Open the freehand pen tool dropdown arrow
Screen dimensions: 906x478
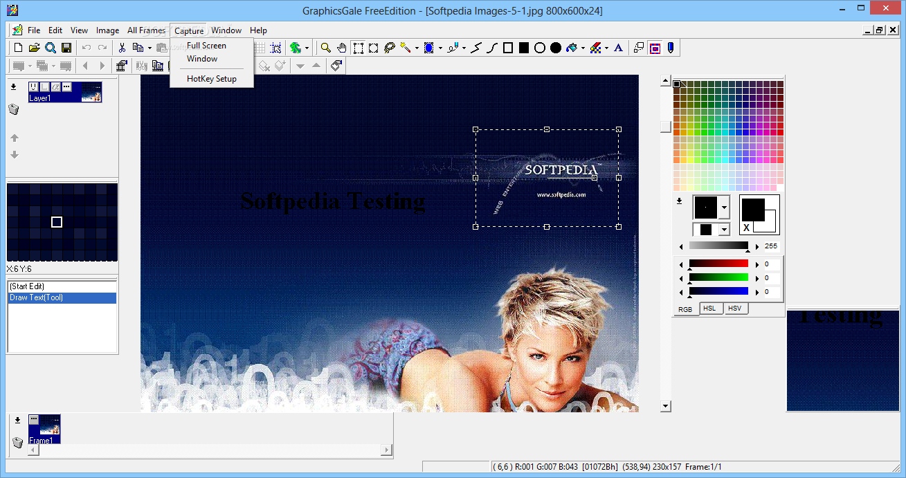464,48
